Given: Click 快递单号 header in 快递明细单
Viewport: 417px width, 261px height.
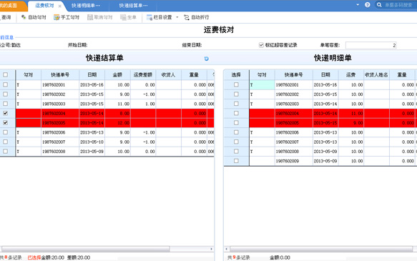Looking at the screenshot, I should [x=294, y=75].
